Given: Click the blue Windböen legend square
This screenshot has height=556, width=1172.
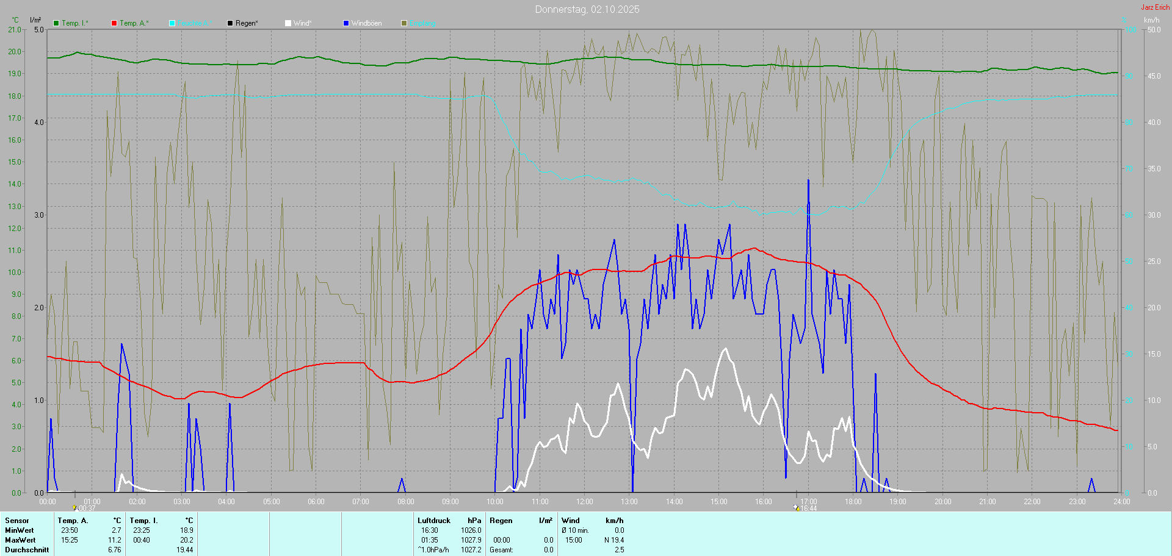Looking at the screenshot, I should [x=346, y=23].
